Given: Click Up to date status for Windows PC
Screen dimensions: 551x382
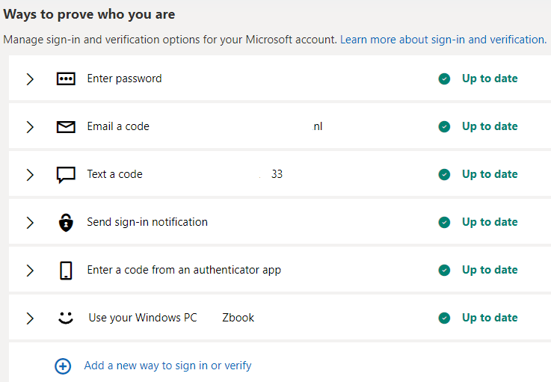Looking at the screenshot, I should (x=490, y=318).
